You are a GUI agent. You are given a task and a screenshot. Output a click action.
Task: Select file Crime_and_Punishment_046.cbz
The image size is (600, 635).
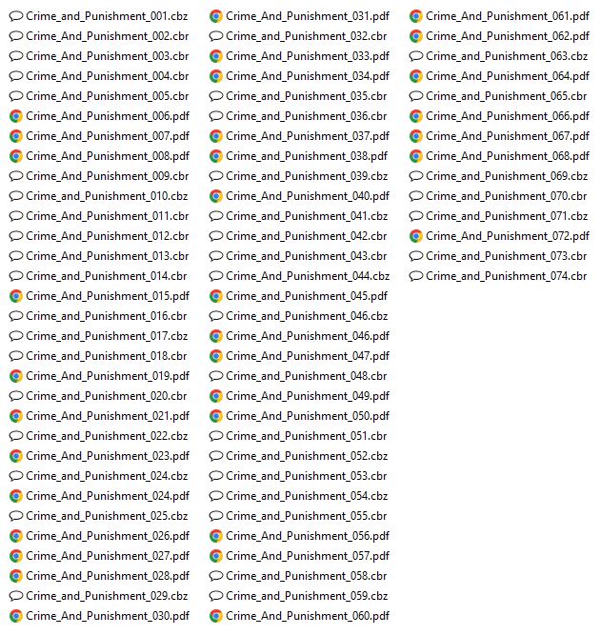[x=299, y=316]
